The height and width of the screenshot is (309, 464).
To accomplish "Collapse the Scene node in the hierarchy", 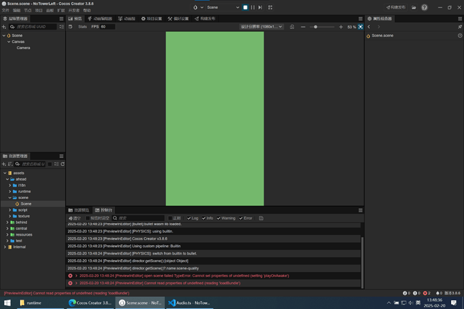I will pos(4,36).
